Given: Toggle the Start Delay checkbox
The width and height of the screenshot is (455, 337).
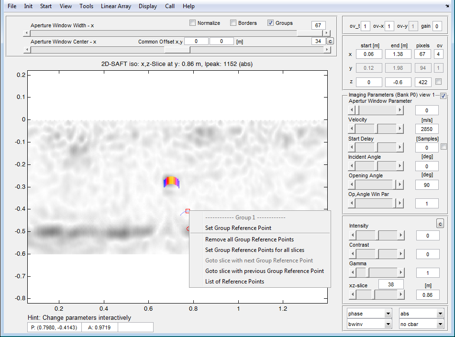Looking at the screenshot, I should (444, 147).
